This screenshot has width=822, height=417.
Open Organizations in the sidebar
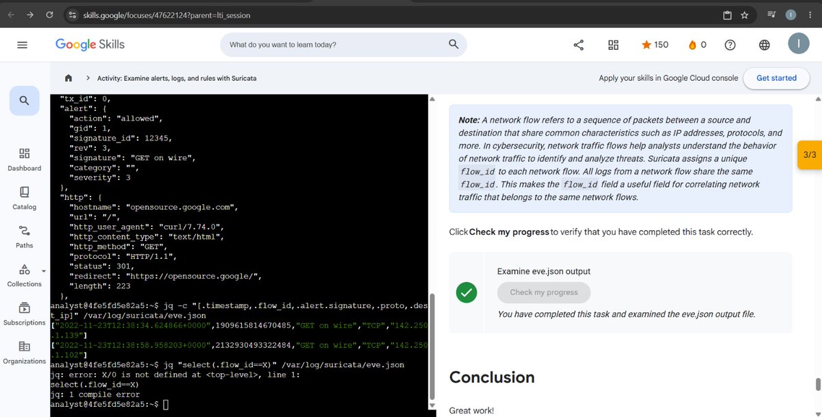click(24, 352)
